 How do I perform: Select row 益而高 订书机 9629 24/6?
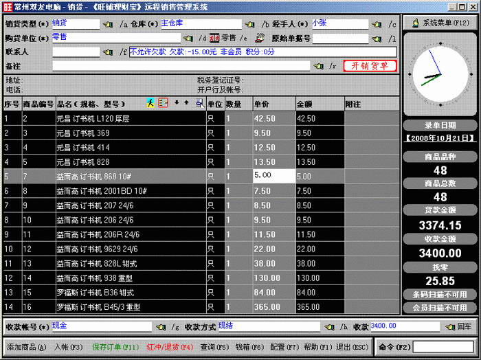pos(201,249)
